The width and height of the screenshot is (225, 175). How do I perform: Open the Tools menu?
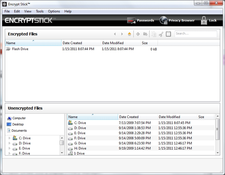point(40,11)
